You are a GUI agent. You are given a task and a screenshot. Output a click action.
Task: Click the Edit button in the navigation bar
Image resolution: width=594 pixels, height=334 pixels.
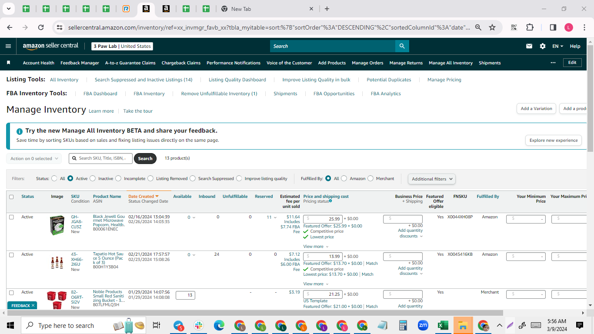[572, 63]
